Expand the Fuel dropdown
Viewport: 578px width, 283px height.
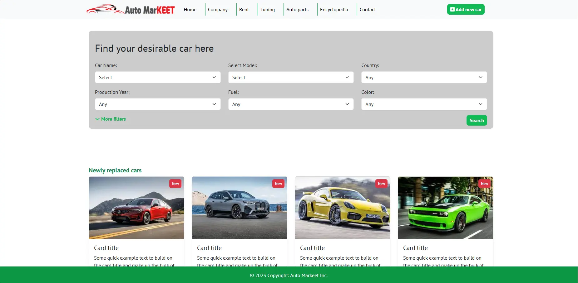click(291, 104)
